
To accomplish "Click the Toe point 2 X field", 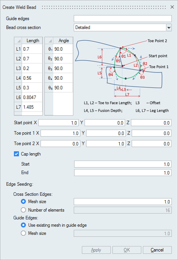I will coord(60,144).
